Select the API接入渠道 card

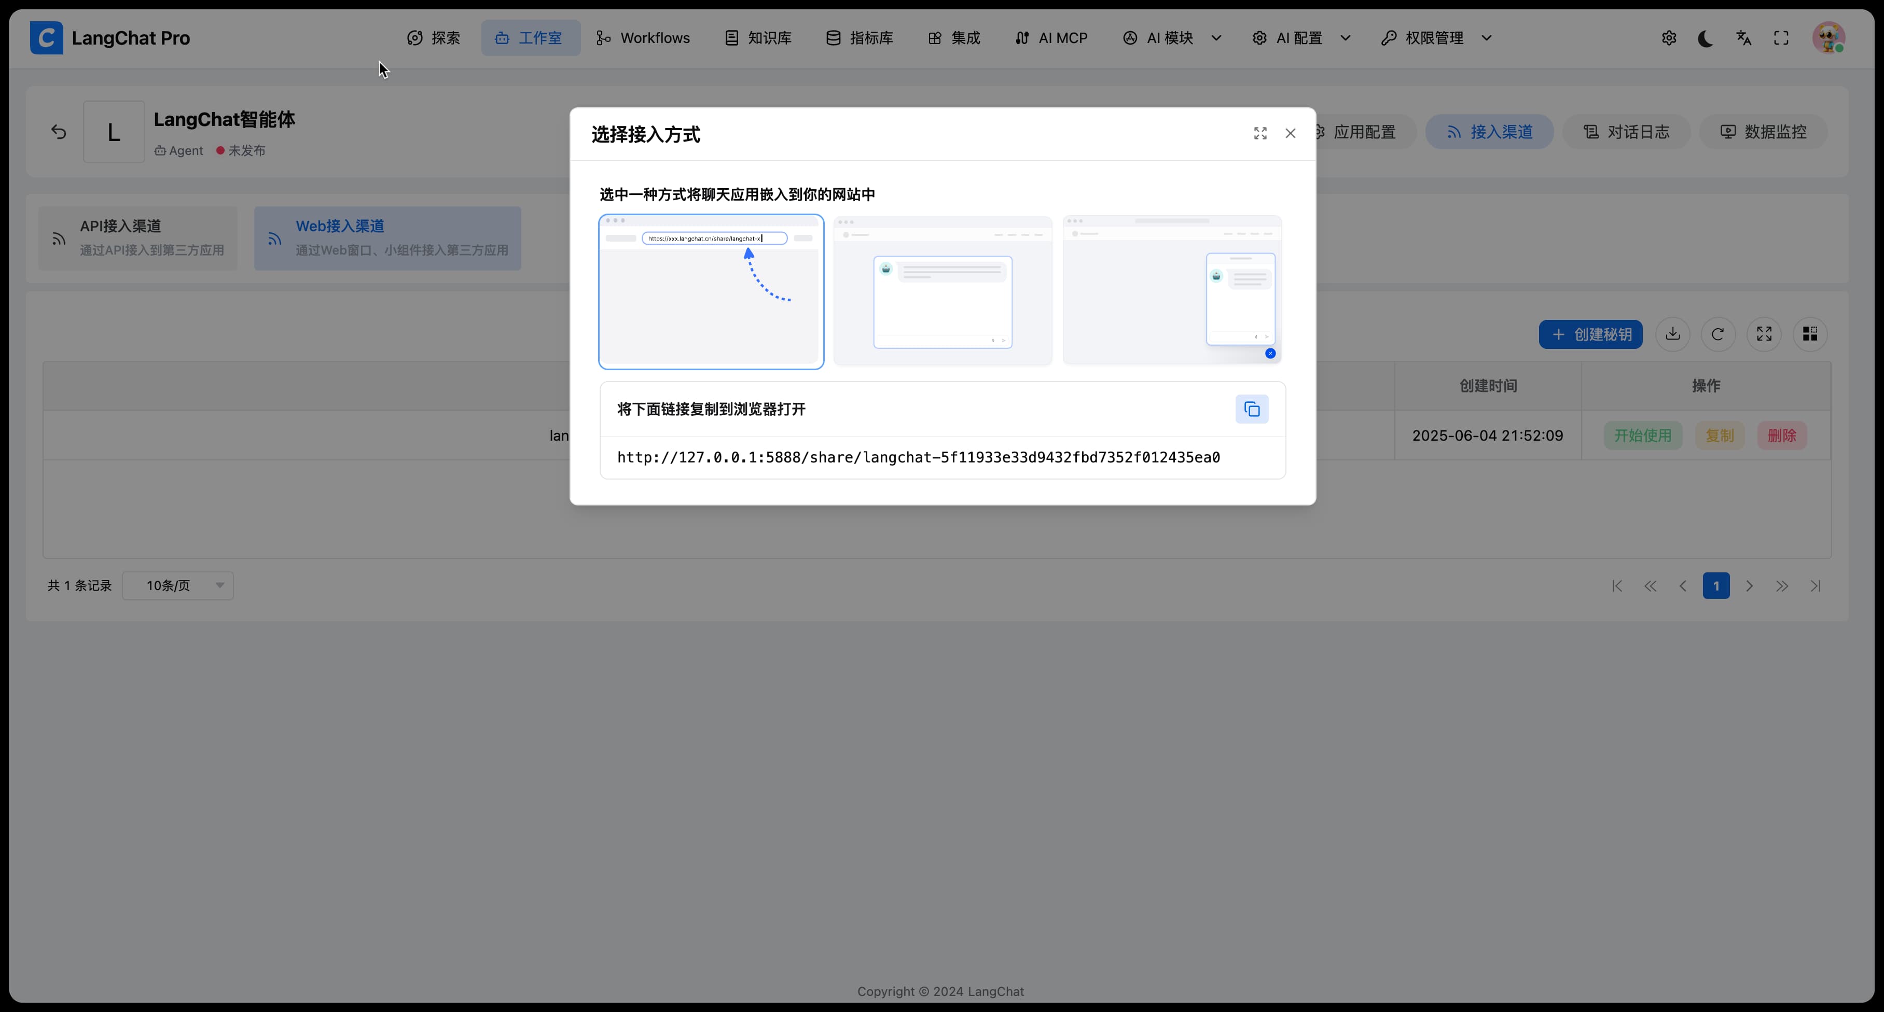click(137, 238)
